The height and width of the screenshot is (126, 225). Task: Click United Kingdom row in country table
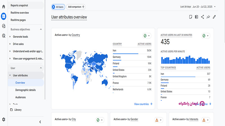tap(132, 76)
